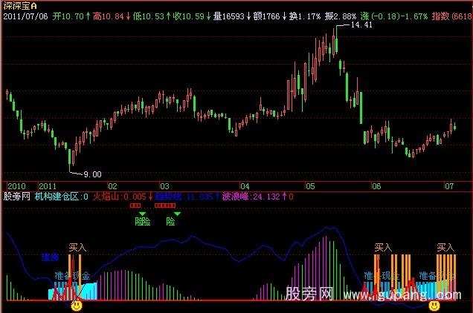
Task: Click the 9.00 lowest price marker
Action: [91, 174]
